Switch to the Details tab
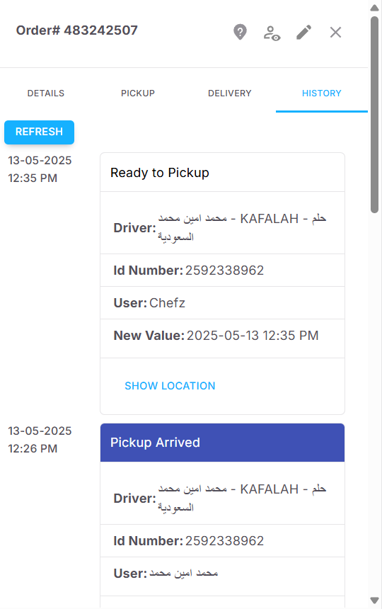Image resolution: width=382 pixels, height=609 pixels. point(46,93)
